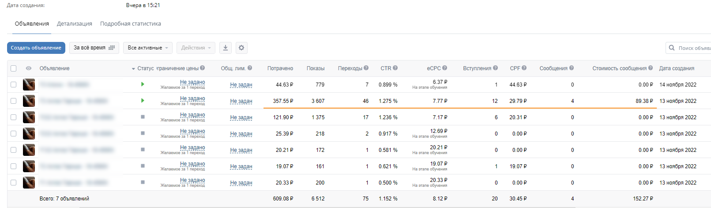Click the 1.275 % CTR value
Screen dimensions: 711x208
click(x=388, y=101)
